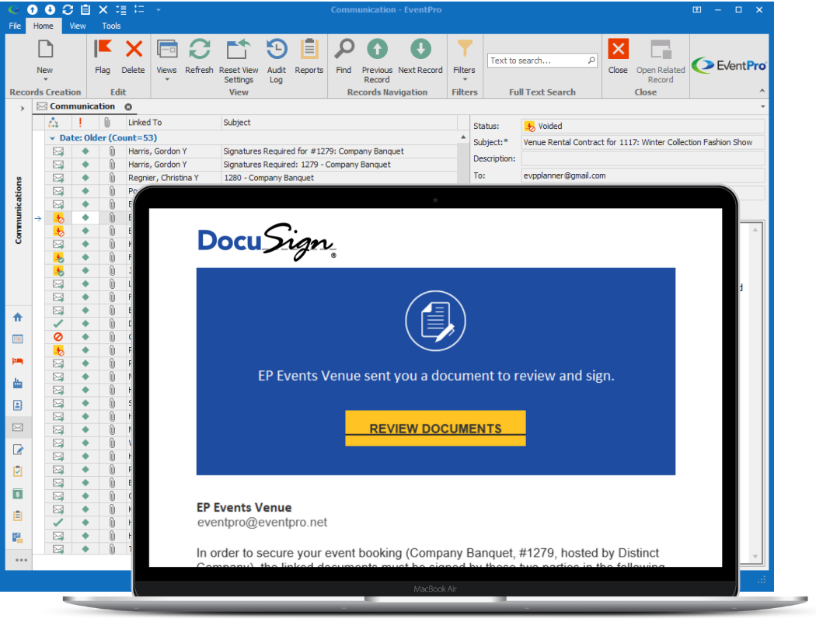Screen dimensions: 816x622
Task: Open the red bed accommodations sidebar icon
Action: [18, 361]
